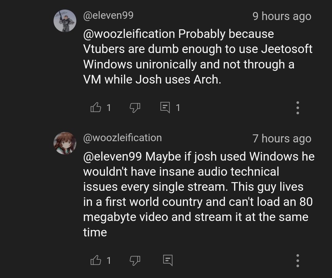Visit the @woozleification channel from the comment header

click(x=122, y=138)
